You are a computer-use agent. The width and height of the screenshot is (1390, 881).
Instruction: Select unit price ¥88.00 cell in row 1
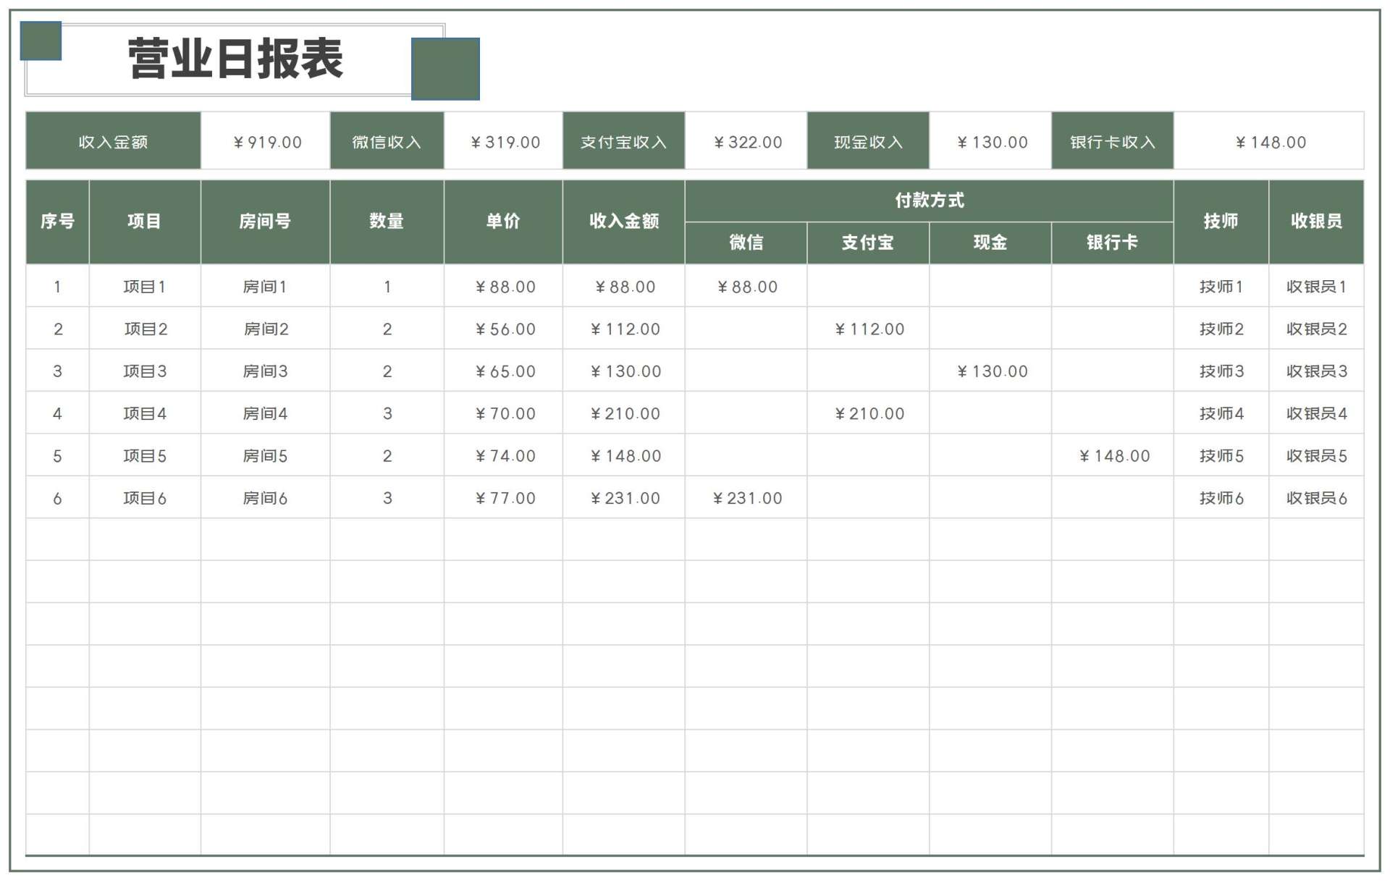click(504, 287)
